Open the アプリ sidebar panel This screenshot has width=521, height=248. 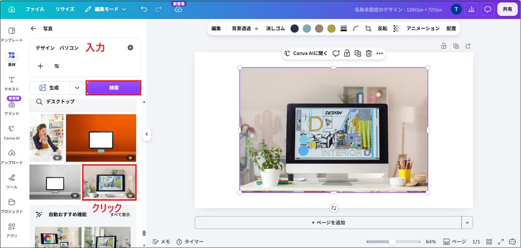(x=11, y=230)
